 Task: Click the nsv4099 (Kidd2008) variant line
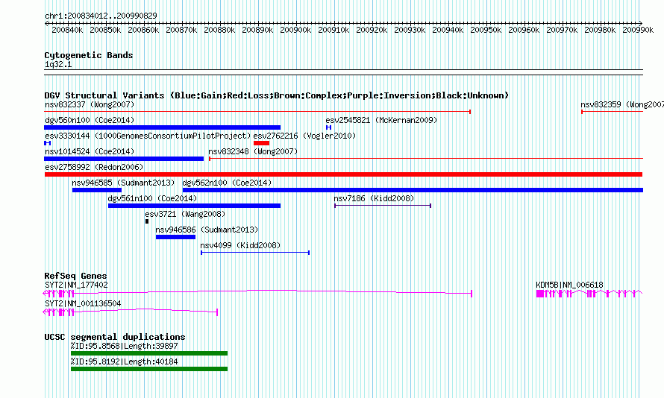click(x=255, y=253)
